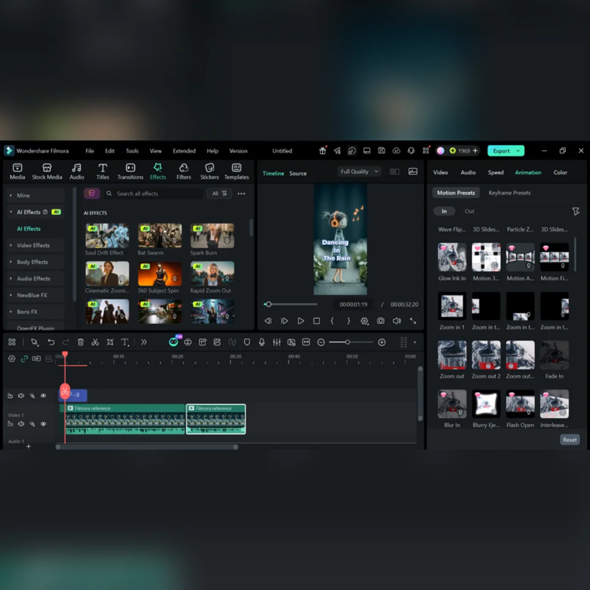Switch to the Source preview tab
The image size is (590, 590).
[298, 174]
